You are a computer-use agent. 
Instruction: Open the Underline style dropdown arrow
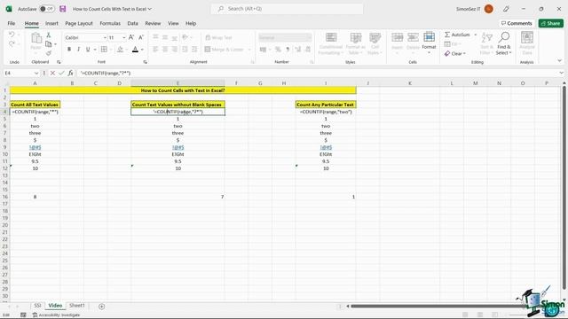pyautogui.click(x=95, y=50)
